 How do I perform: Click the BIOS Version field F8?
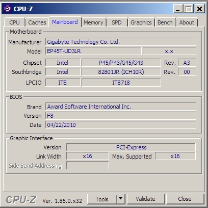pyautogui.click(x=121, y=116)
